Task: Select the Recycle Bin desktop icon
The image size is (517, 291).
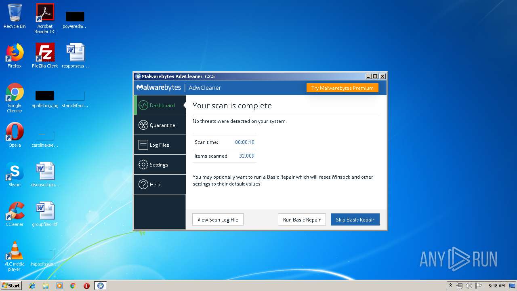Action: coord(15,16)
